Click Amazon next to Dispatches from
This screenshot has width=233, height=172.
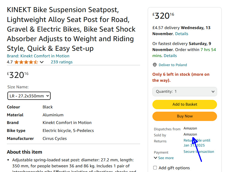[x=190, y=128]
